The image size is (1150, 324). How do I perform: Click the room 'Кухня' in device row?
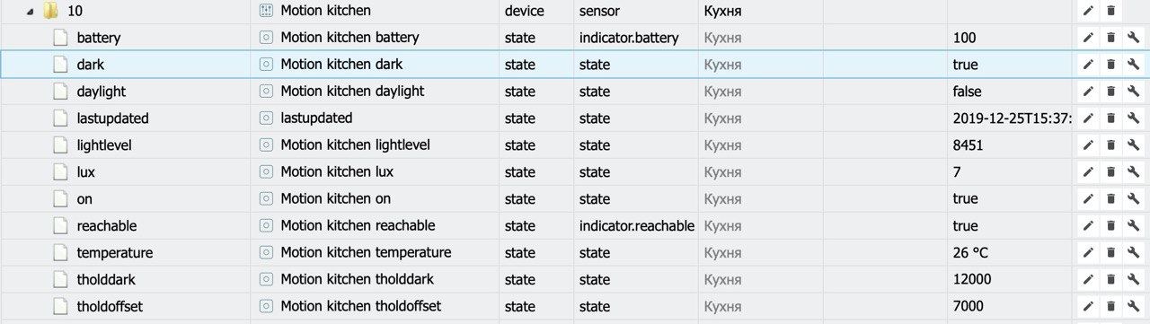[x=722, y=11]
